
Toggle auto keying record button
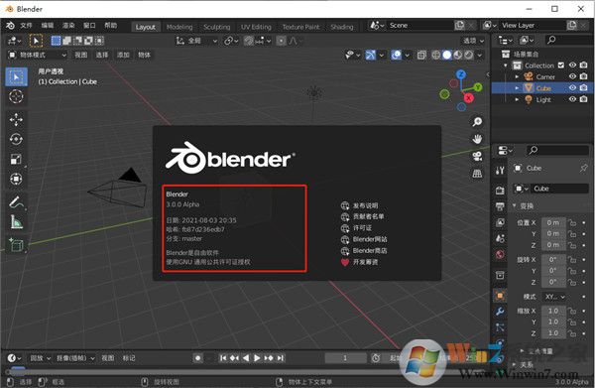pyautogui.click(x=197, y=358)
